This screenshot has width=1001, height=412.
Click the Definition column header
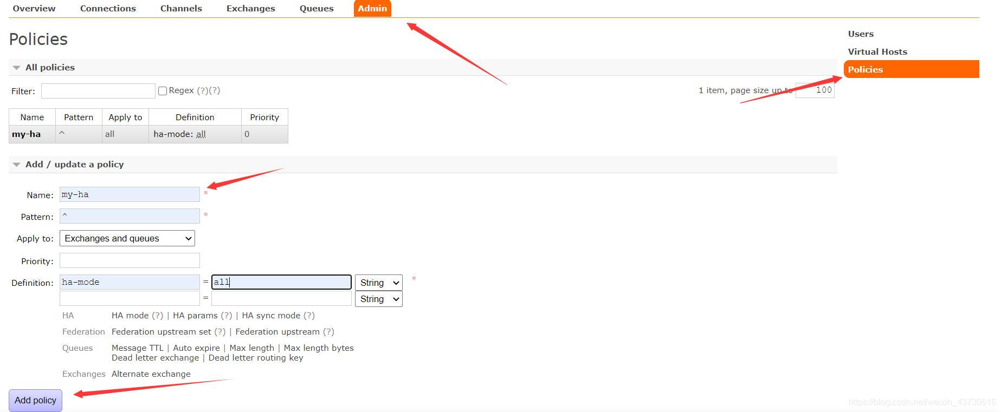[x=195, y=117]
